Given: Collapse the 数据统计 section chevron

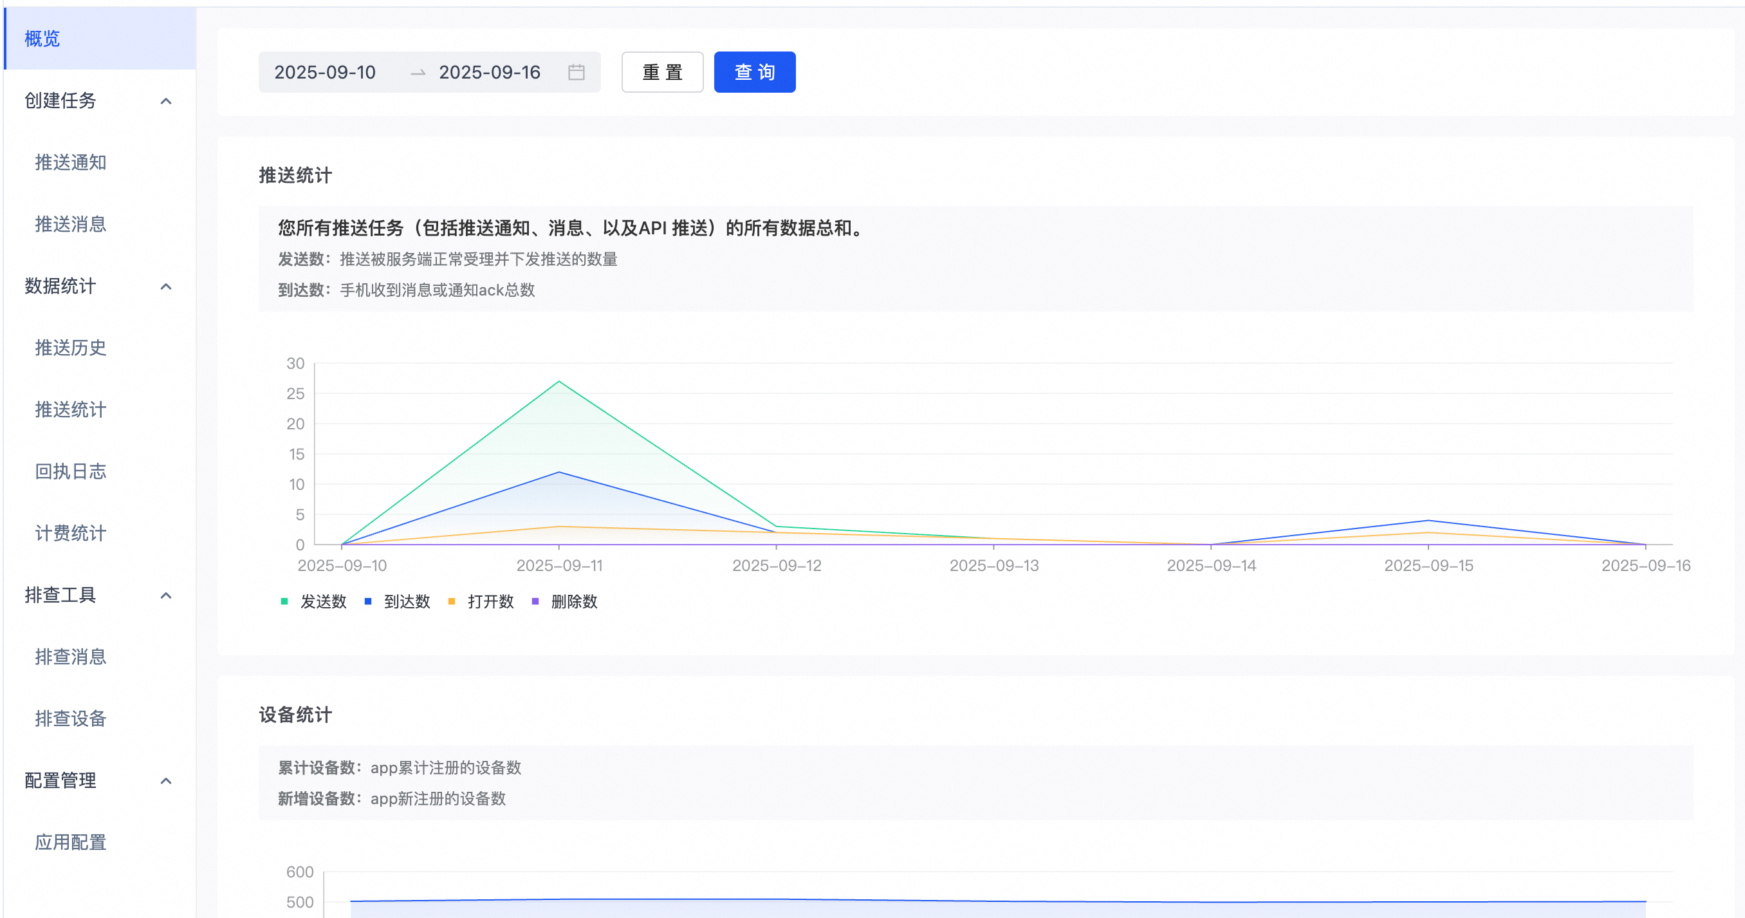Looking at the screenshot, I should pos(166,286).
